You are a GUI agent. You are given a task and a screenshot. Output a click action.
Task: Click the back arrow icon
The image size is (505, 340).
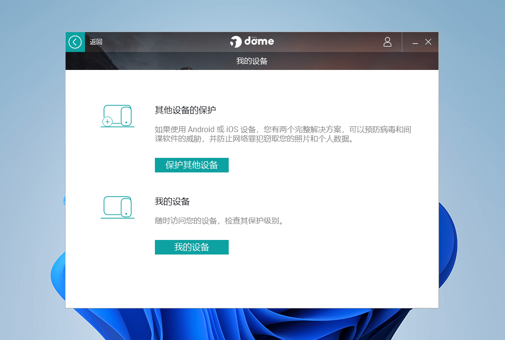coord(75,42)
